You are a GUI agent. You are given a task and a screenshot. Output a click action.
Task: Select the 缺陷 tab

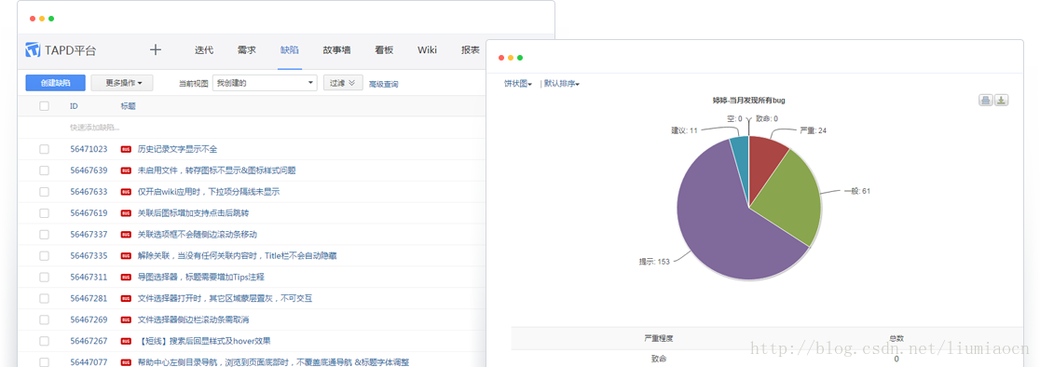tap(290, 50)
